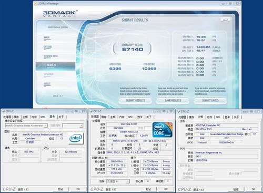Click the 1.248 V core voltage field

[144, 136]
